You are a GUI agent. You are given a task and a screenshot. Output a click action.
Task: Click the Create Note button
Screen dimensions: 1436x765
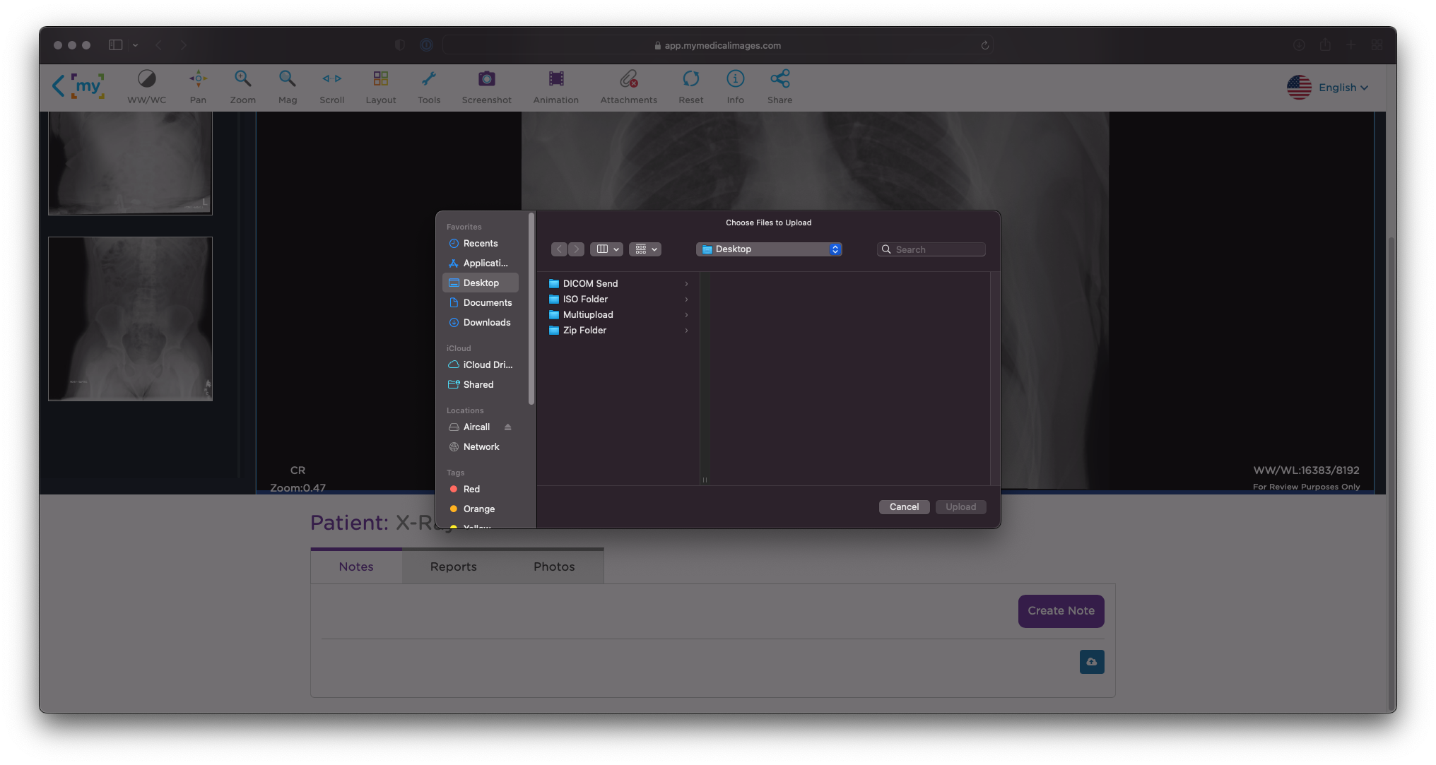(x=1060, y=611)
